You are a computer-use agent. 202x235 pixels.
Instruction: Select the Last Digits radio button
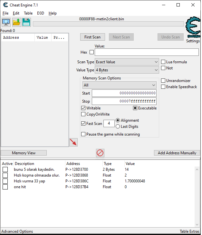(118, 127)
